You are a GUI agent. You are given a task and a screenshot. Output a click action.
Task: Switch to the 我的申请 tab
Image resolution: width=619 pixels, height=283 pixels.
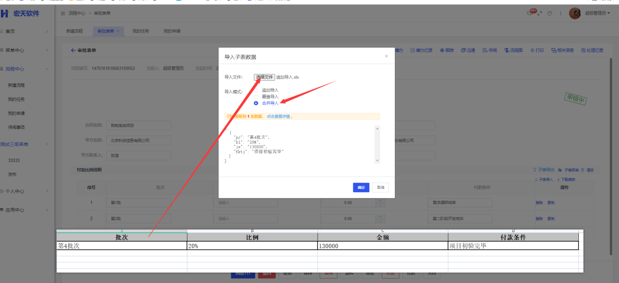pos(172,31)
